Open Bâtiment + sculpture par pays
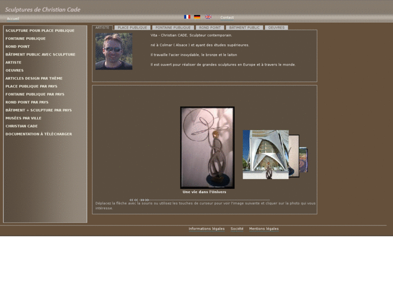The width and height of the screenshot is (393, 294). [x=38, y=110]
